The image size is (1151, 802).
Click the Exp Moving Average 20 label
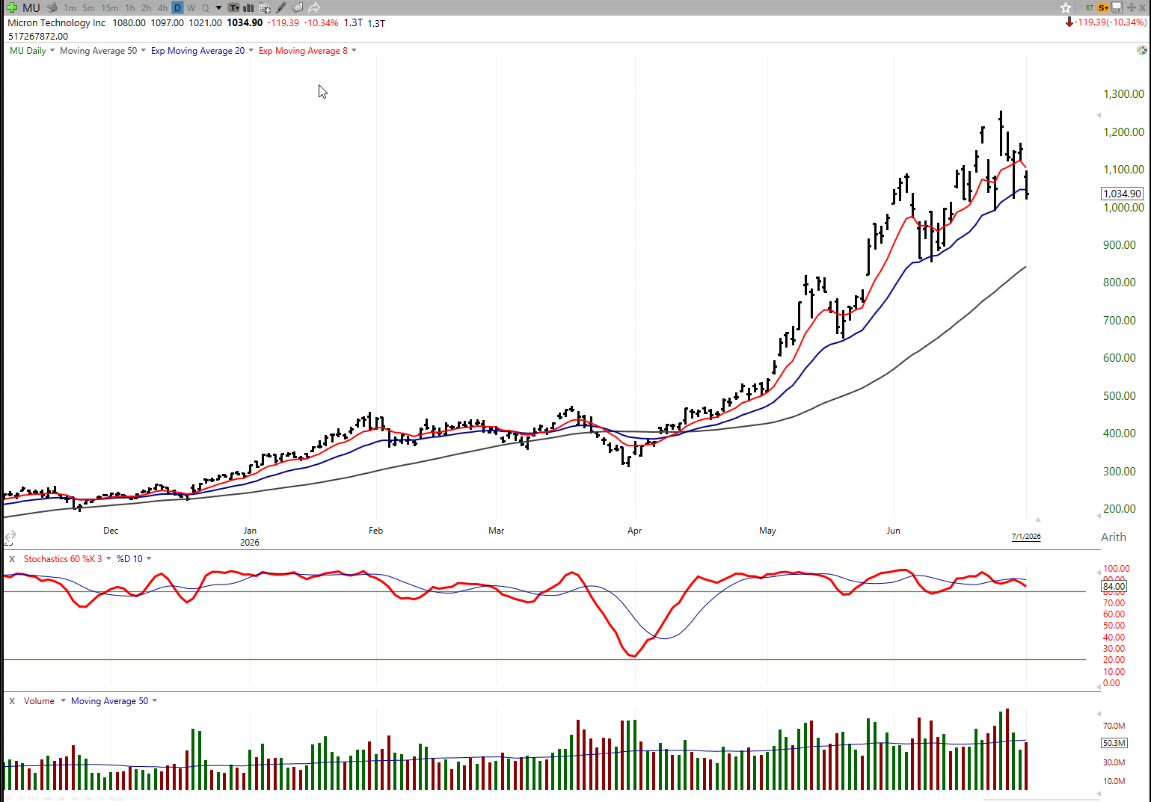click(198, 51)
